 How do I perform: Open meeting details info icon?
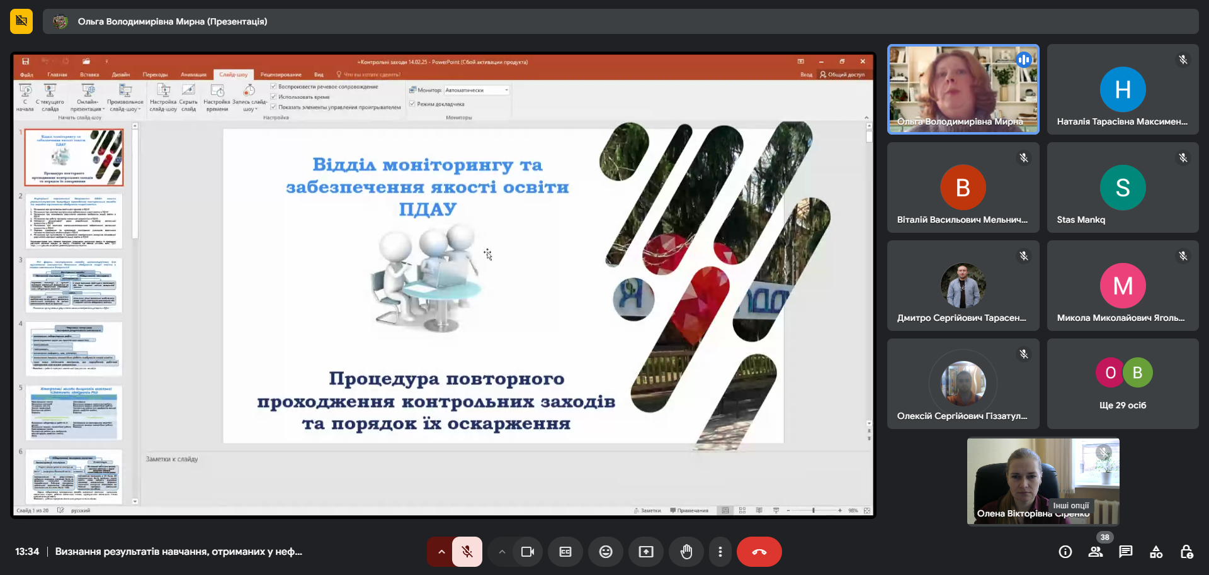(1065, 552)
